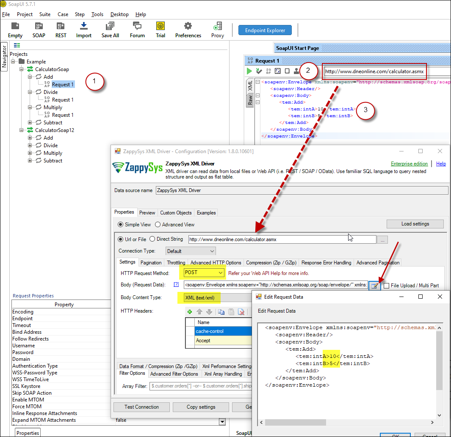Image resolution: width=451 pixels, height=437 pixels.
Task: Open the Project menu
Action: (x=25, y=14)
